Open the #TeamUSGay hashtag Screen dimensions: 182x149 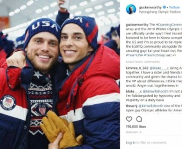154,55
